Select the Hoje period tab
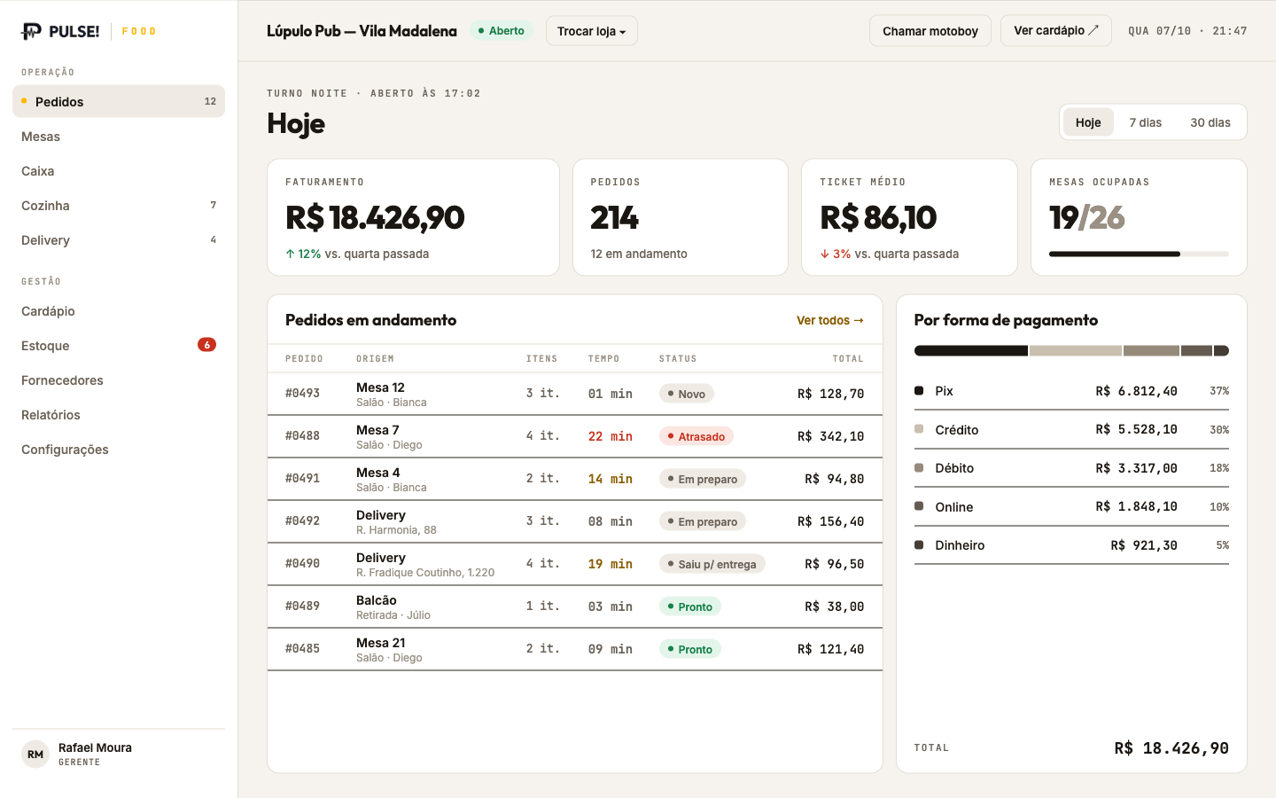 1088,122
